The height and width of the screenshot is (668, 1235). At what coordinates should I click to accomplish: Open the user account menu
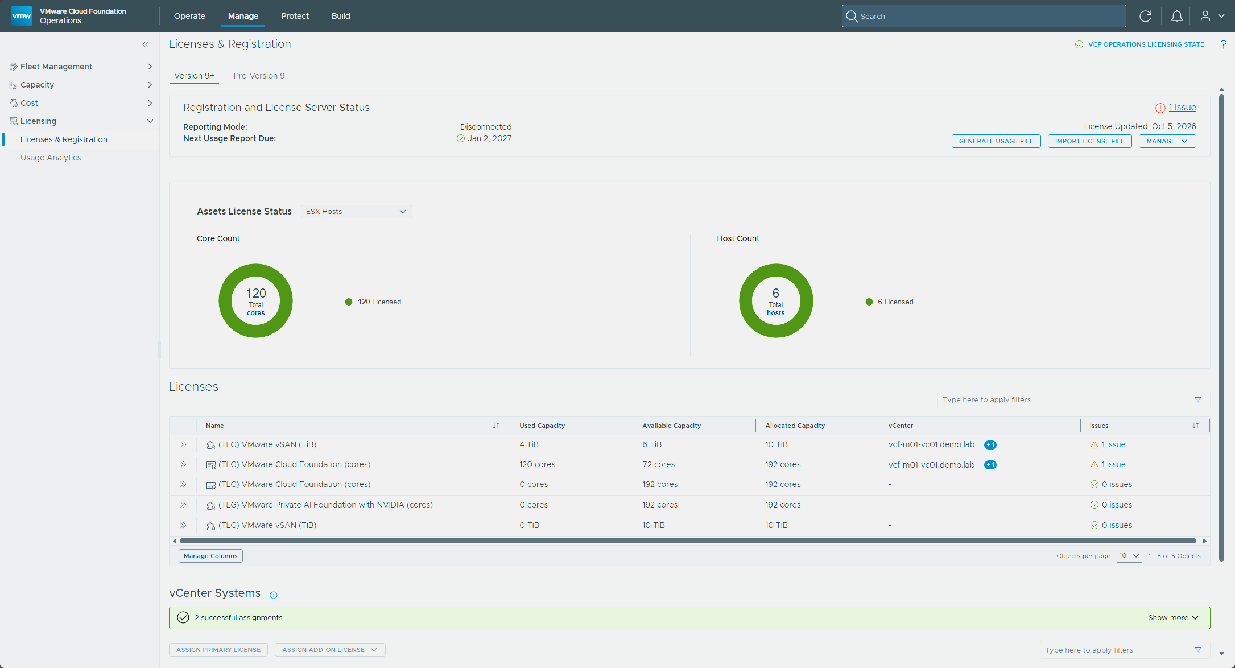pyautogui.click(x=1212, y=16)
